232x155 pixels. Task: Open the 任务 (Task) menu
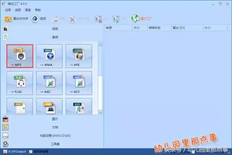(x=8, y=10)
